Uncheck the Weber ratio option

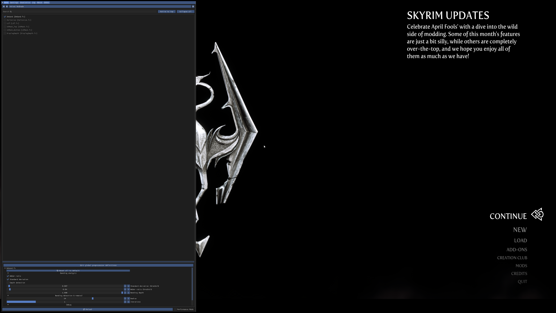tap(8, 276)
